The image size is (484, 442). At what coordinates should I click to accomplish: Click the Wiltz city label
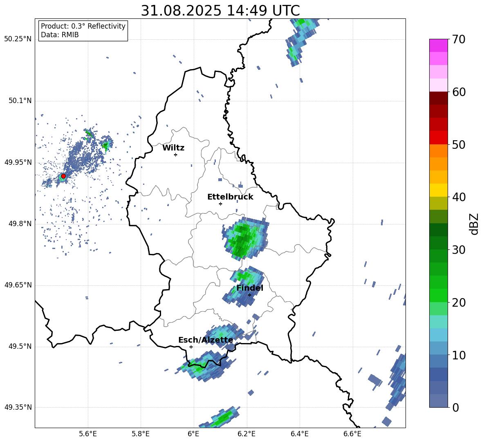pos(173,148)
